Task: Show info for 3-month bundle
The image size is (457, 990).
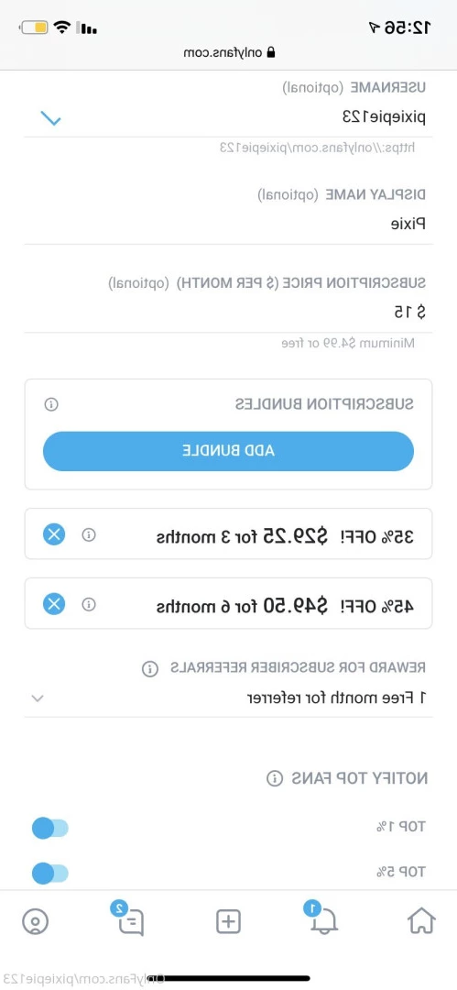Action: [89, 534]
